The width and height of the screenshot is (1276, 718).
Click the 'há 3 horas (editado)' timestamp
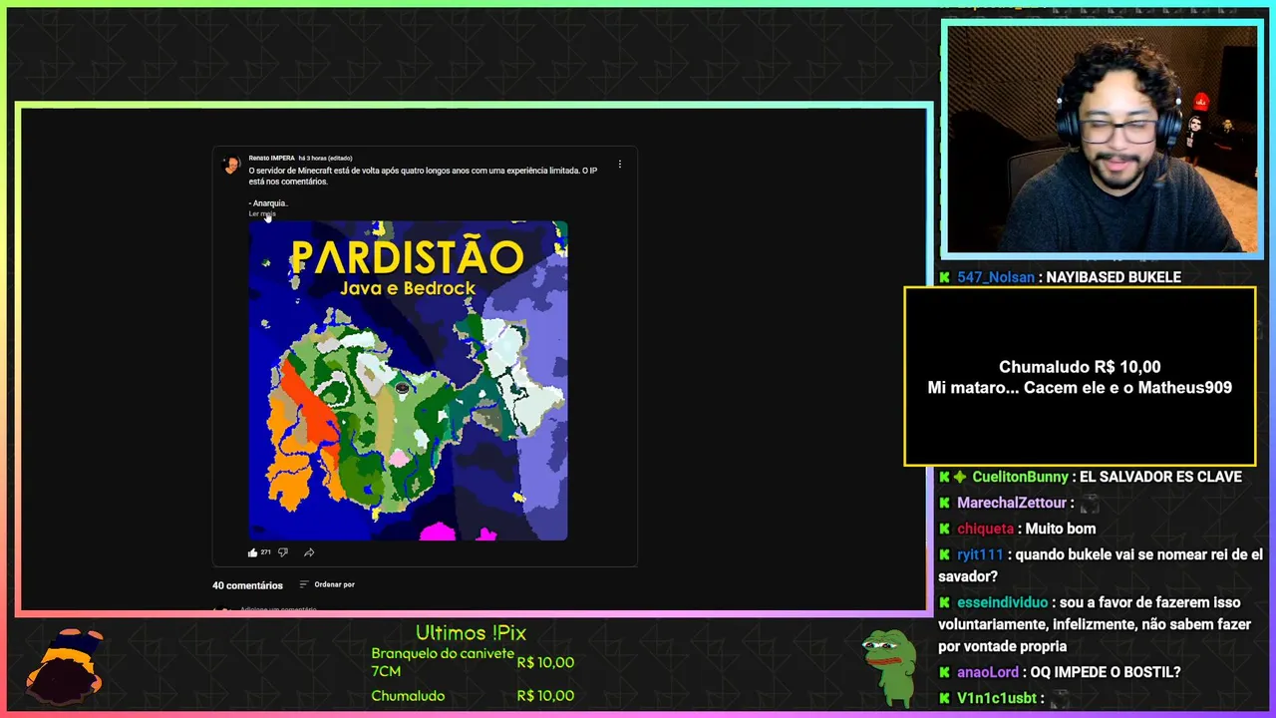pos(326,158)
